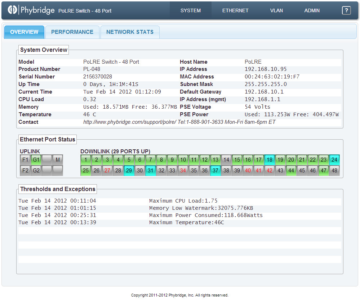The height and width of the screenshot is (303, 360).
Task: Open the VLAN menu
Action: [x=276, y=10]
